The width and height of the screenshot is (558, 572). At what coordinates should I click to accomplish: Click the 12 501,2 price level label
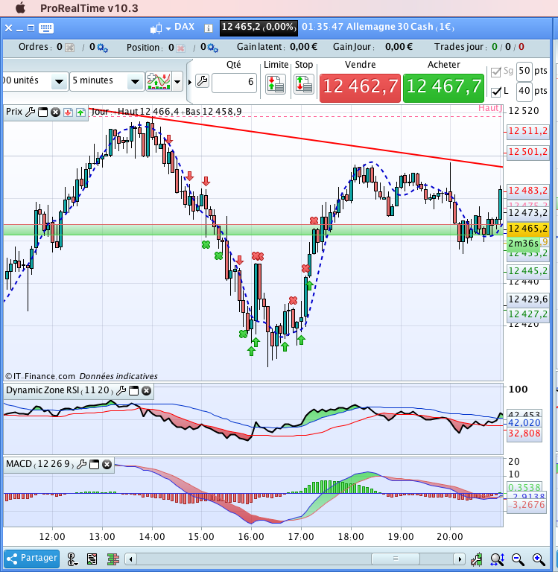click(528, 151)
